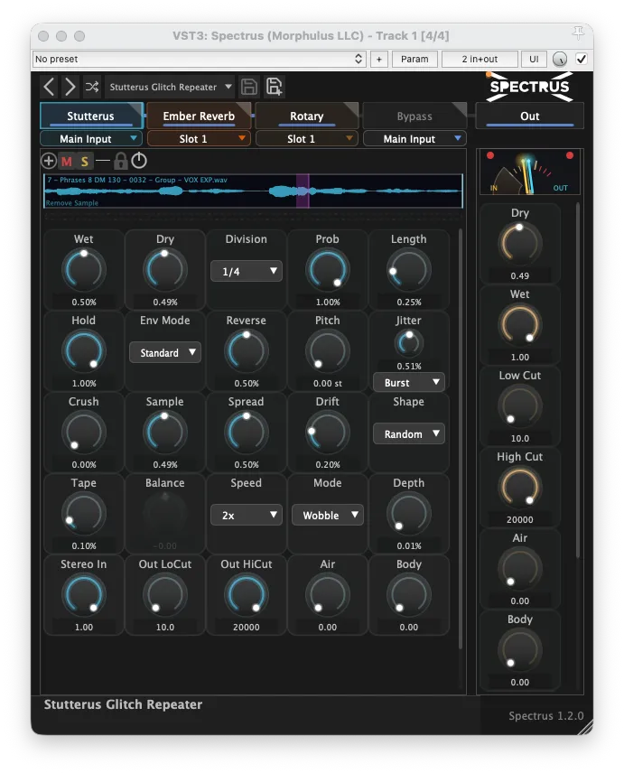624x773 pixels.
Task: Toggle plugin bypass checkbox in host header
Action: coord(582,60)
